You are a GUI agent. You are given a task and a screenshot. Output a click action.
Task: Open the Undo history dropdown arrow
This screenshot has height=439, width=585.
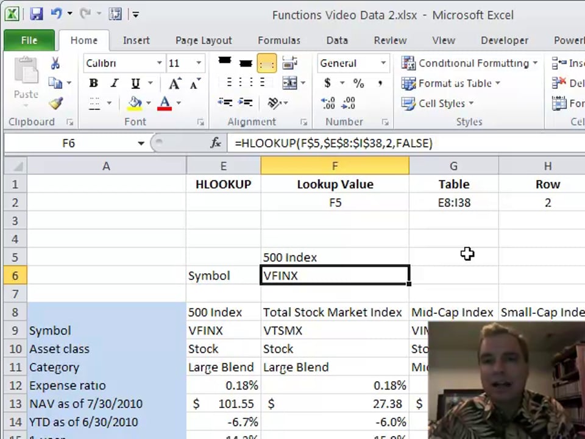click(69, 14)
